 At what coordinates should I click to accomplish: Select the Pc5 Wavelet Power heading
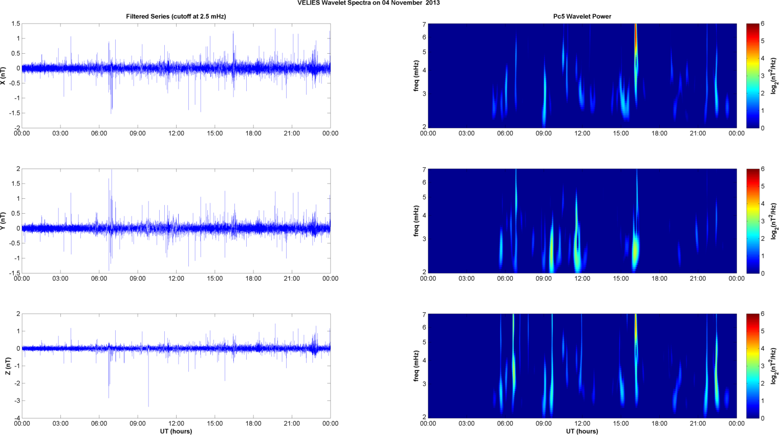(582, 16)
